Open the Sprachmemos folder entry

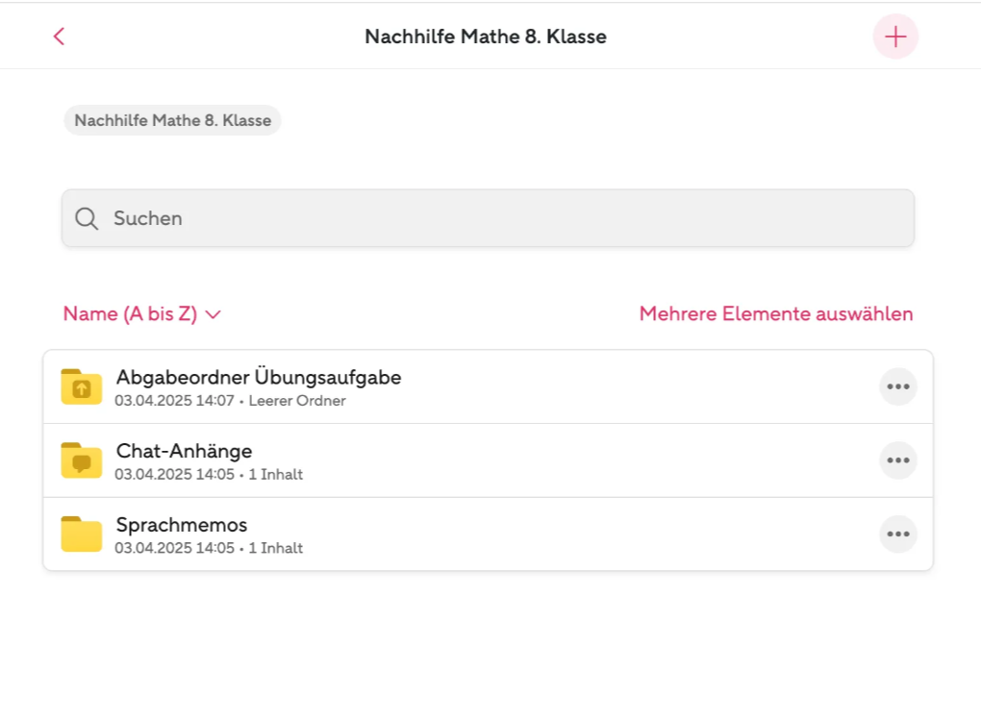(488, 534)
